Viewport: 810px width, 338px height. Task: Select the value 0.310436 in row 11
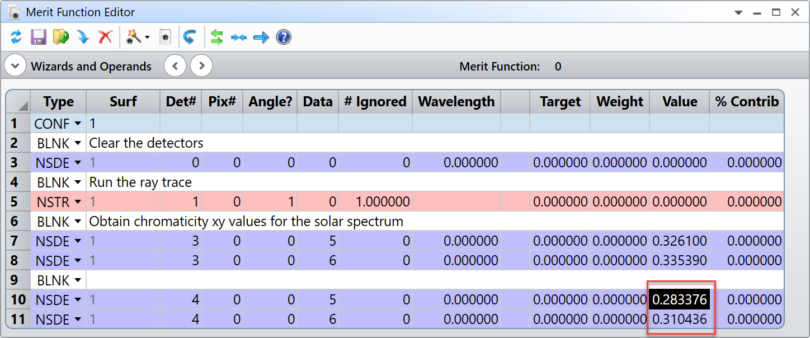680,319
